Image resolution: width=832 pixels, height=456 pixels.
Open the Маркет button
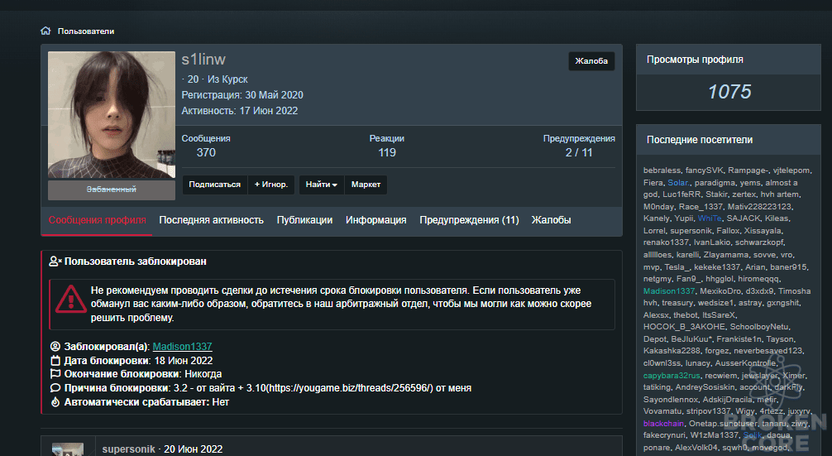[366, 185]
